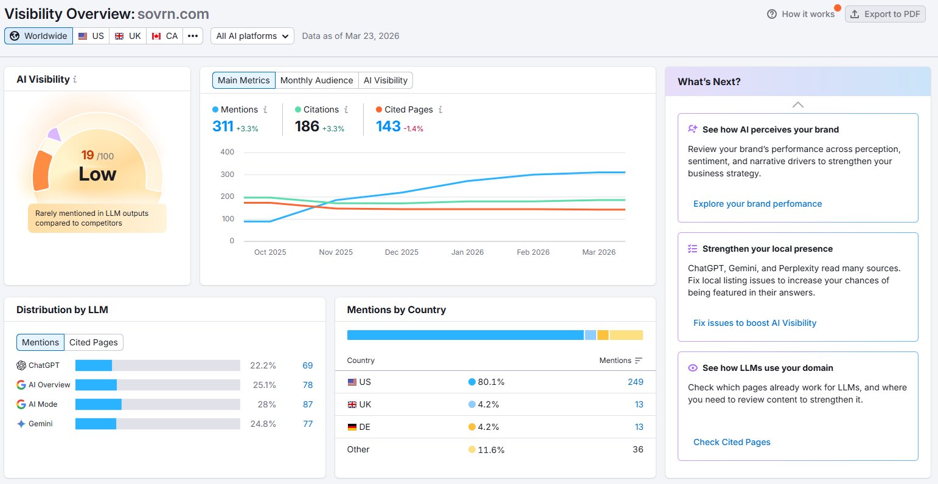Click the AI Visibility info icon
This screenshot has height=484, width=938.
[x=75, y=80]
